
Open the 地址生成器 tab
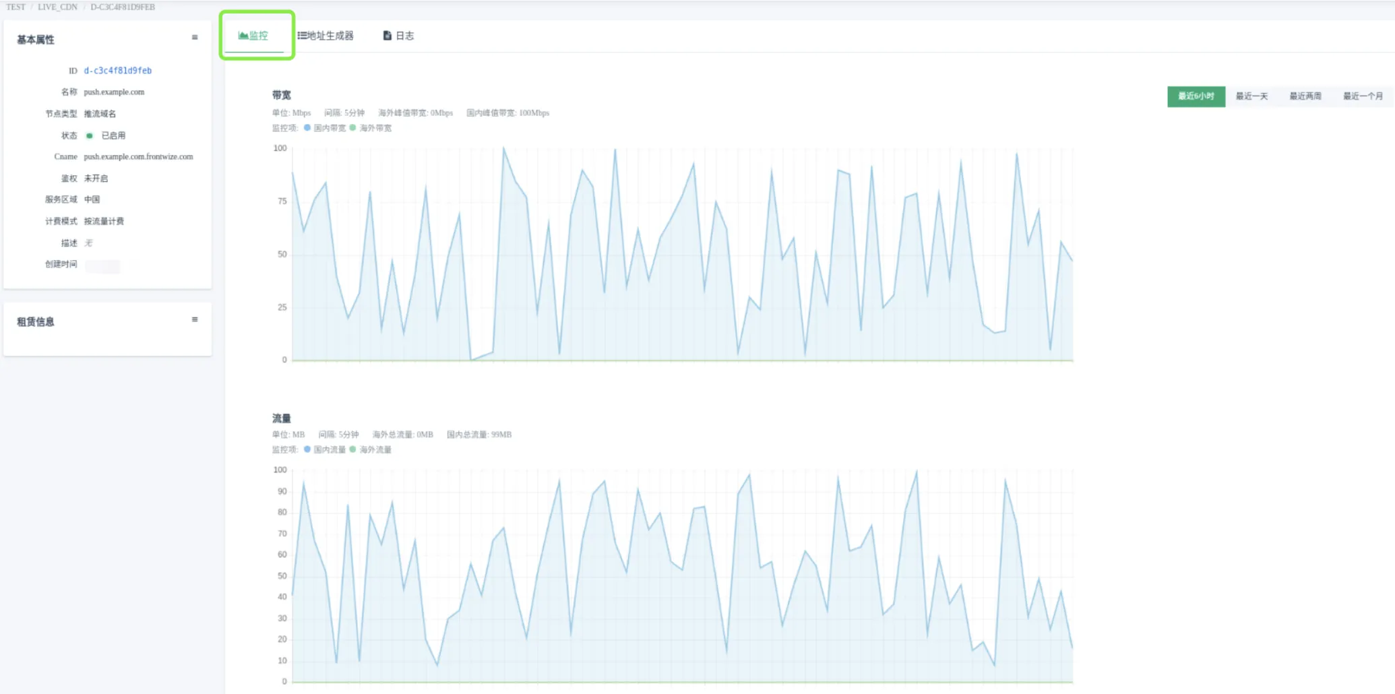[x=326, y=36]
